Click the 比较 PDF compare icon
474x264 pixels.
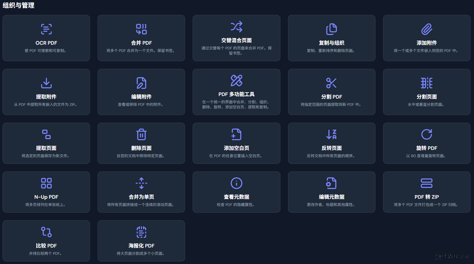46,232
